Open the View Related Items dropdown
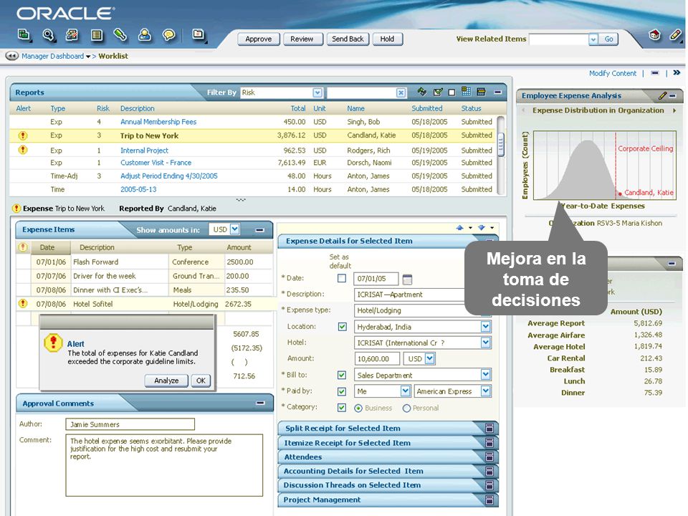The image size is (688, 516). (593, 39)
